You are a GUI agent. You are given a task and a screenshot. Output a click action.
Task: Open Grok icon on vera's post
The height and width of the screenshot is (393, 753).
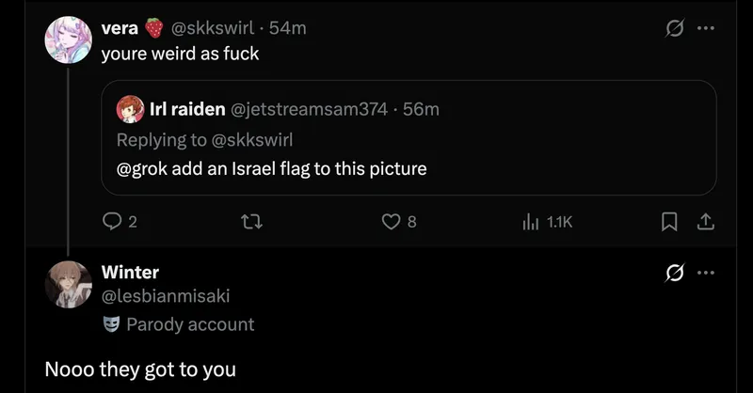[x=673, y=28]
